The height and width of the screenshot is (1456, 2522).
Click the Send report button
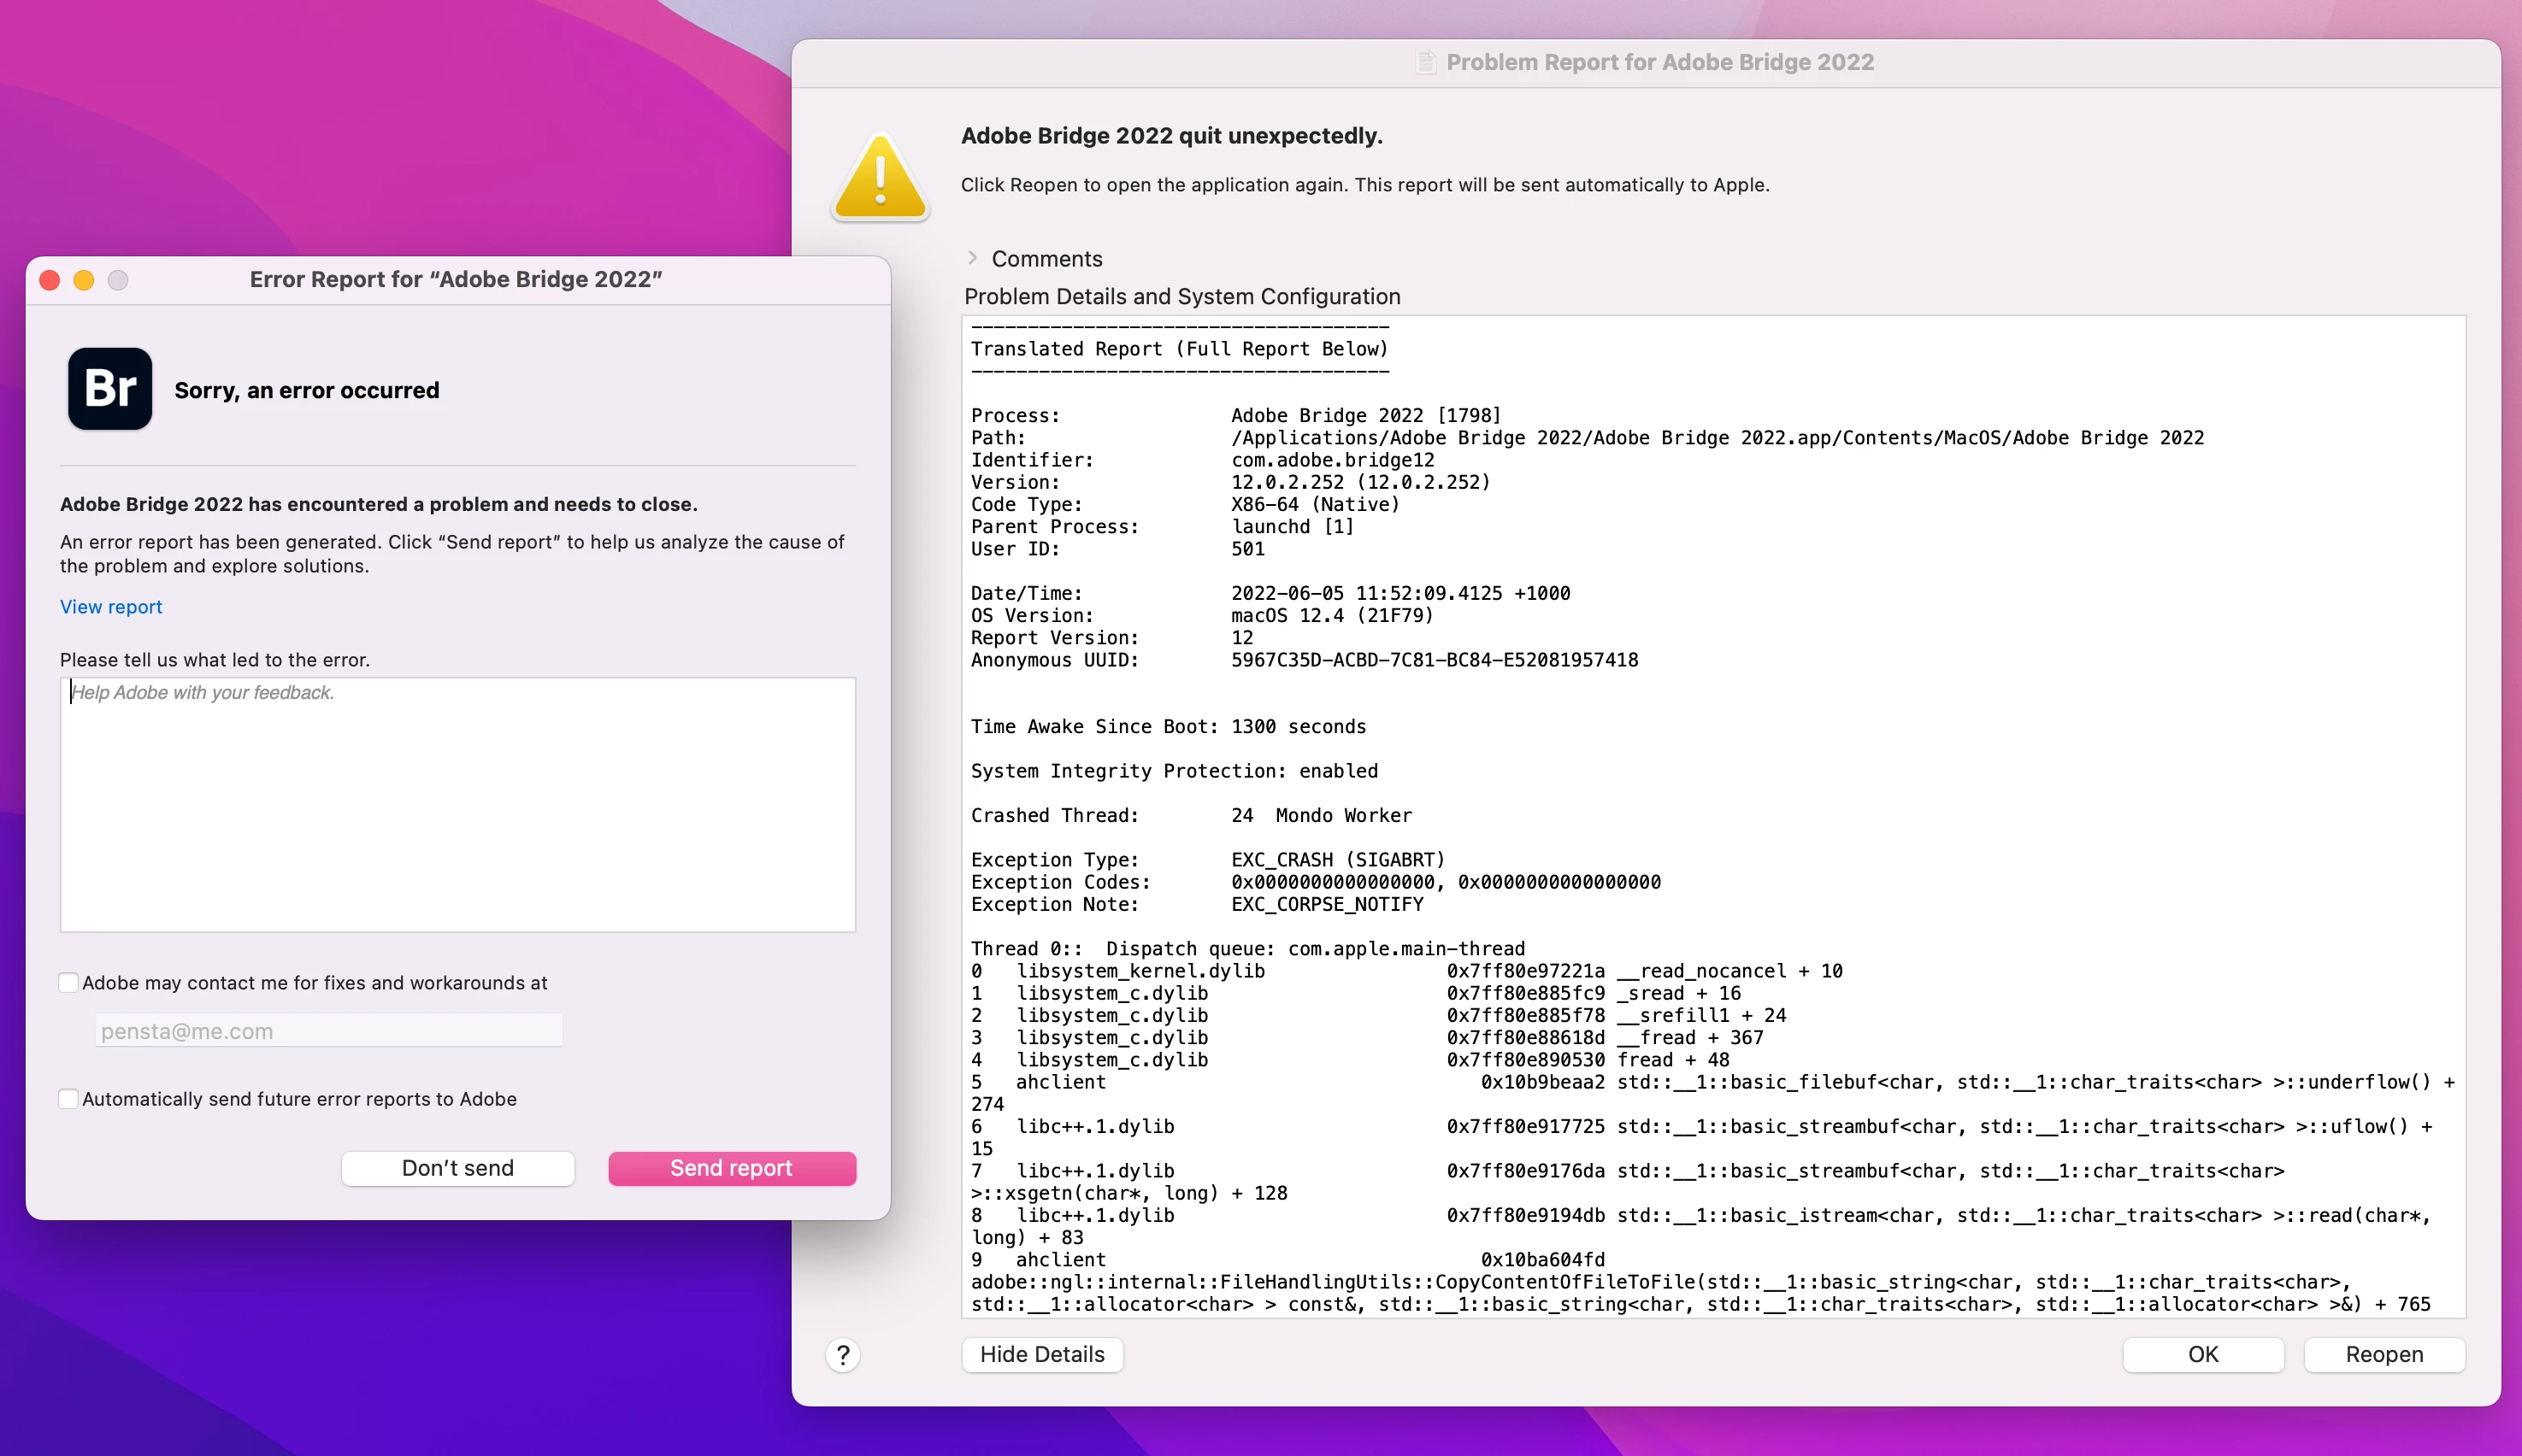[x=731, y=1168]
